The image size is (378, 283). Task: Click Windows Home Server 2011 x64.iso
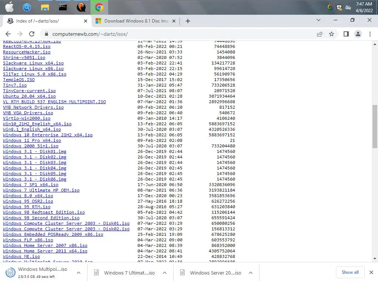[45, 251]
